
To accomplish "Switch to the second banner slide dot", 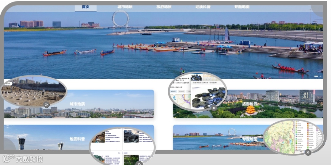I will tap(321, 76).
